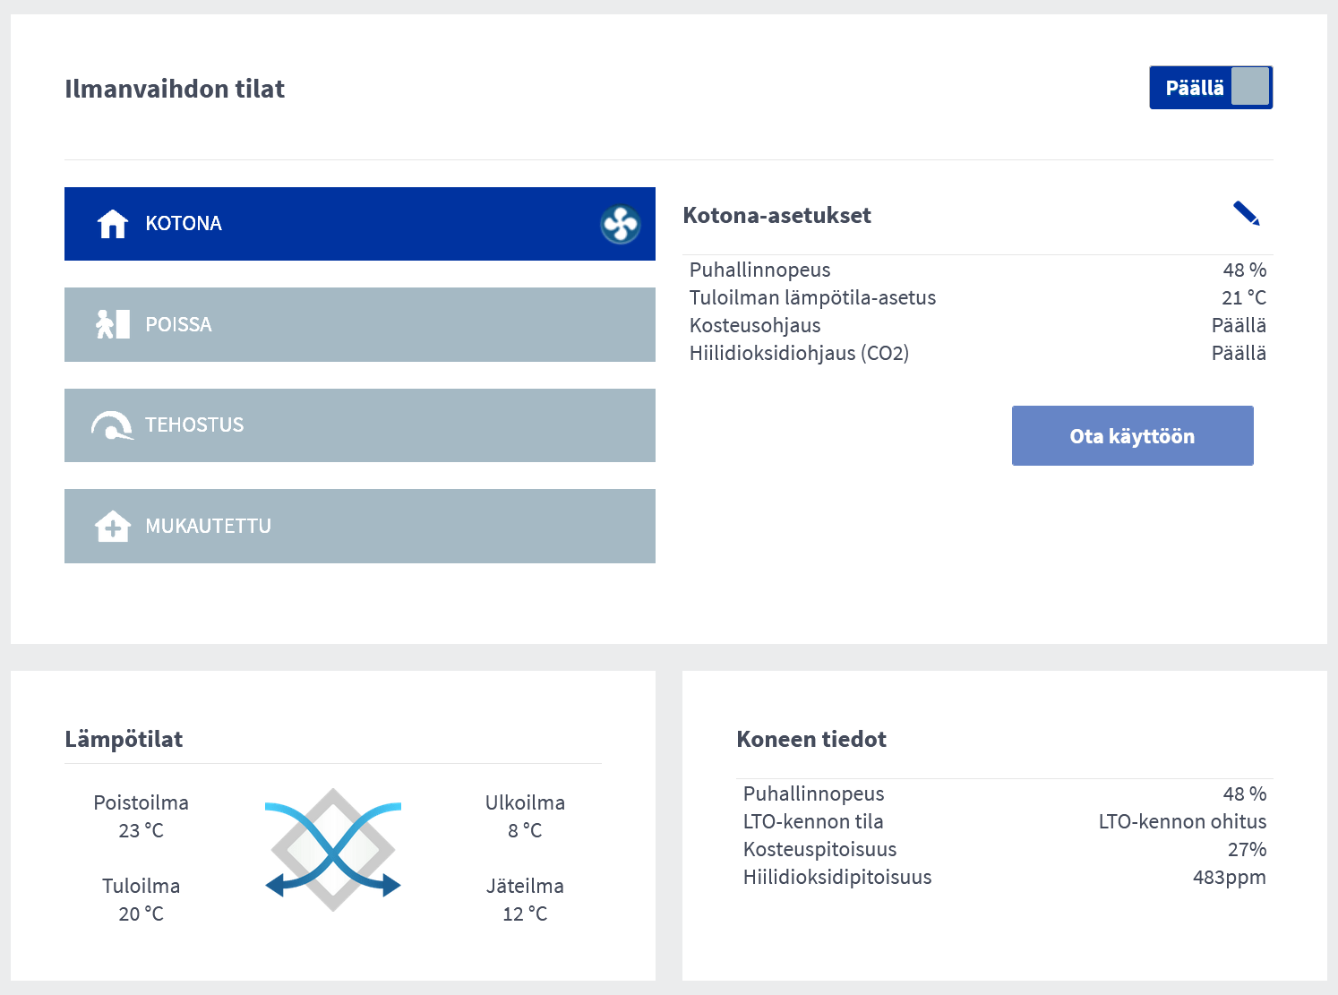Click the 483ppm Hiilidioksidipitoisuus value
This screenshot has height=995, width=1338.
tap(1229, 877)
